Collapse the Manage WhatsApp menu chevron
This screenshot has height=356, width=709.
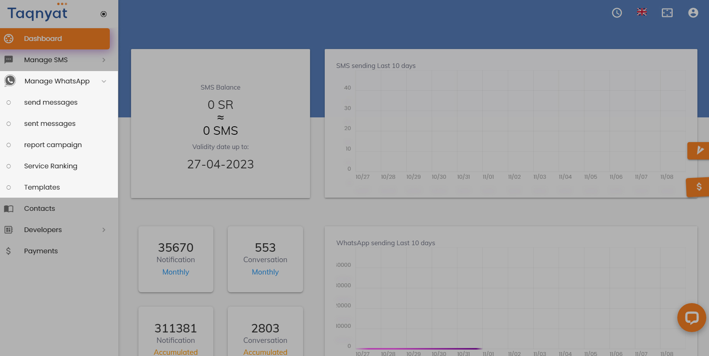(x=104, y=81)
